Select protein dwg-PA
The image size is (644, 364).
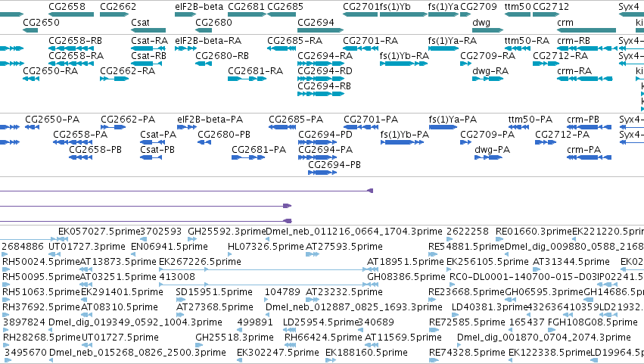(x=488, y=157)
